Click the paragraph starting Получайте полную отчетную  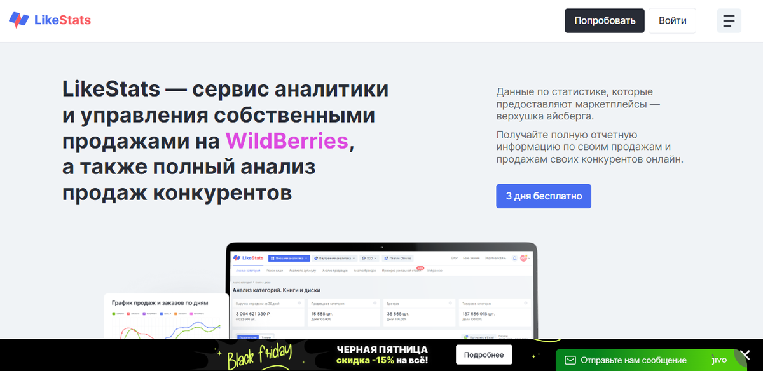point(590,147)
